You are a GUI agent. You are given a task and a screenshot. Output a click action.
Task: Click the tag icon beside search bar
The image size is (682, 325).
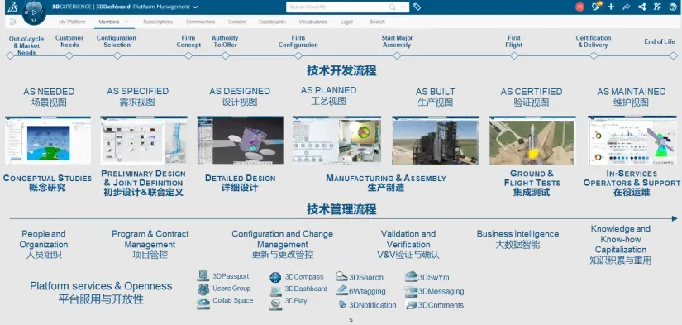click(x=417, y=7)
